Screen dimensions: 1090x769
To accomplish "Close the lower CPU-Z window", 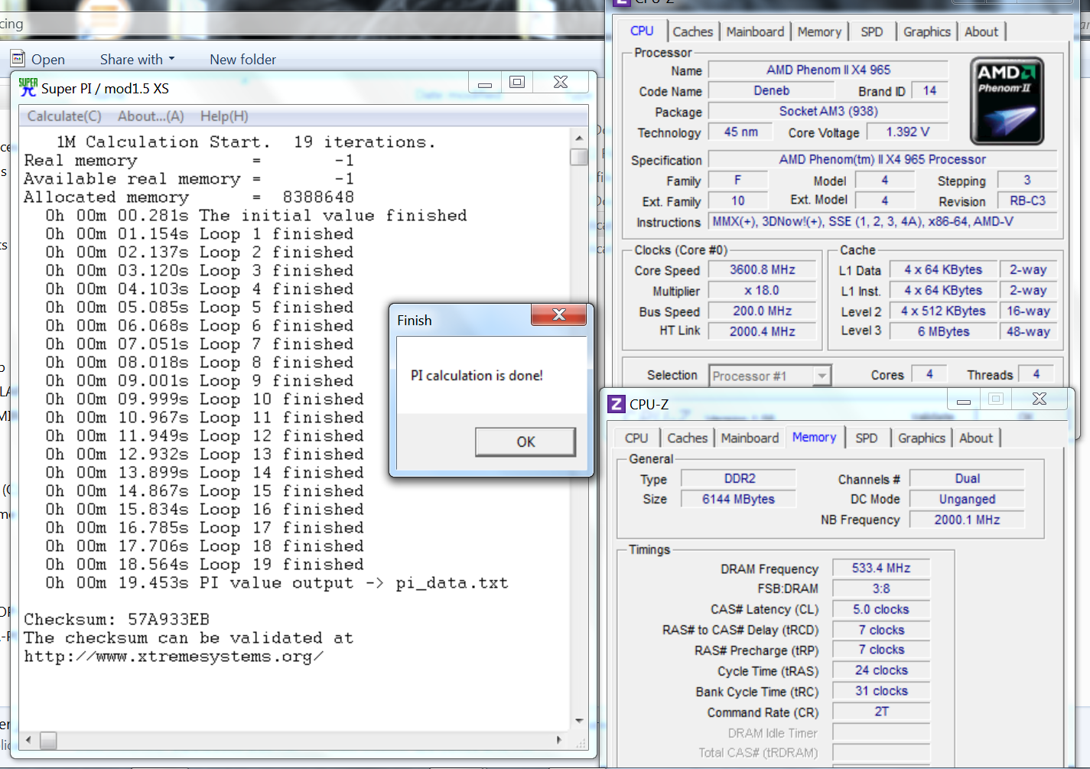I will (1039, 399).
